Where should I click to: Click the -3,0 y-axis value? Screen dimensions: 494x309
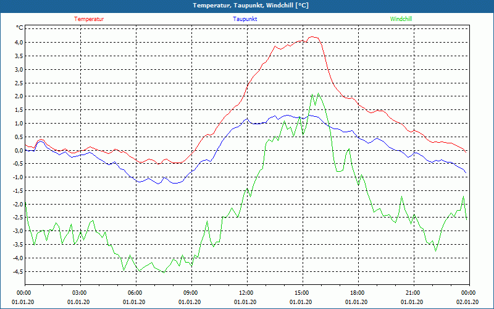(18, 231)
